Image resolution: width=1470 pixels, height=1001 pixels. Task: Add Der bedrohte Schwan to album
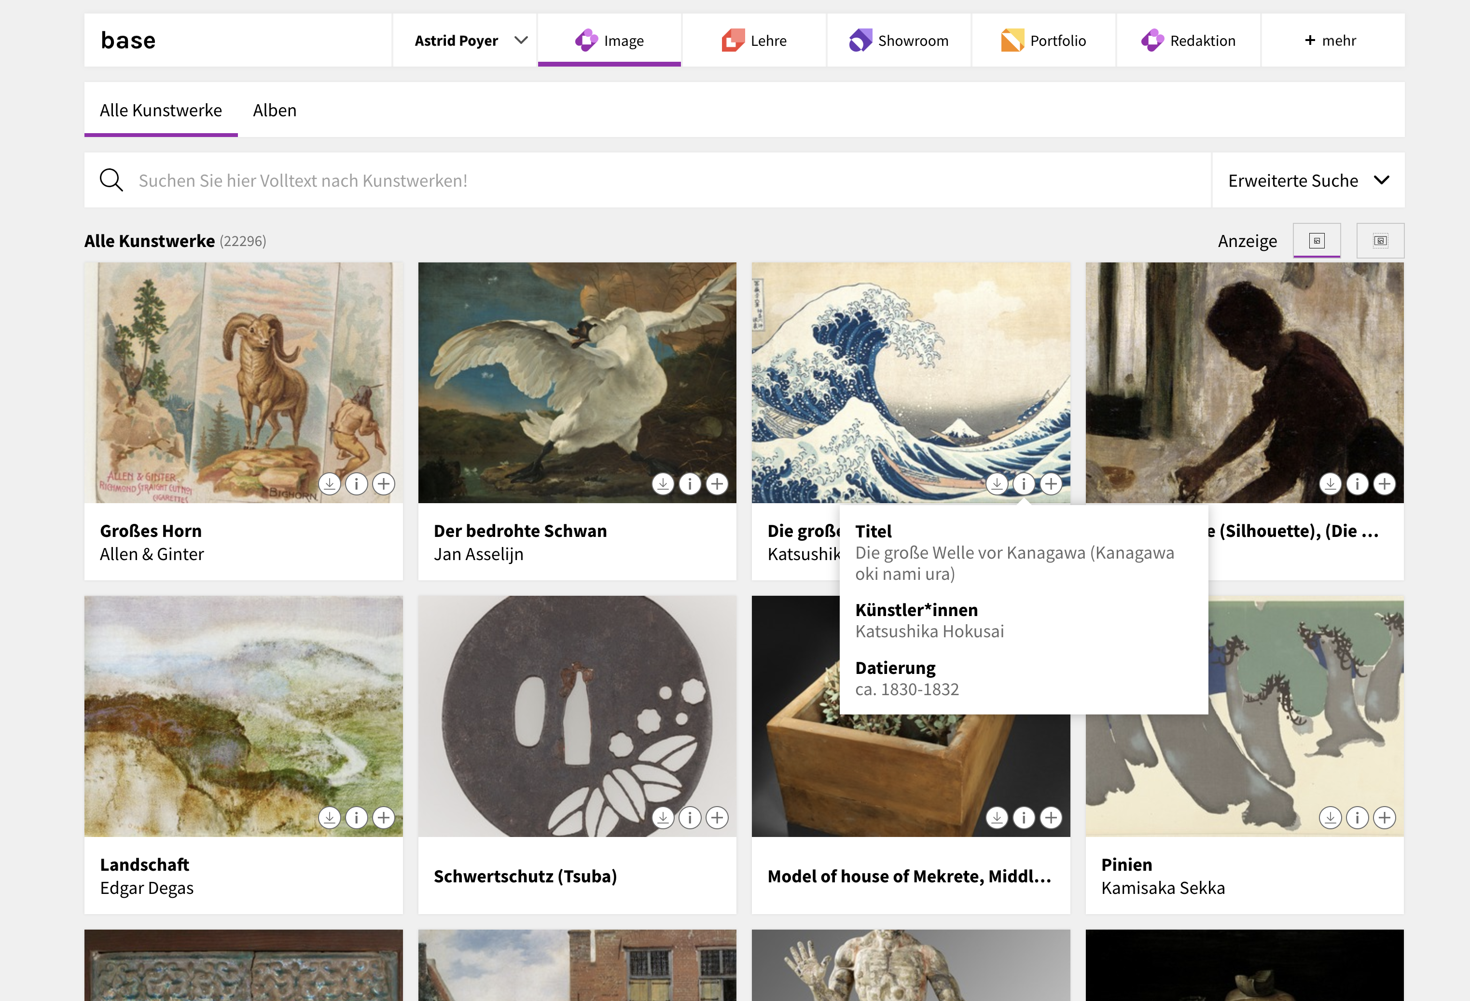tap(717, 484)
